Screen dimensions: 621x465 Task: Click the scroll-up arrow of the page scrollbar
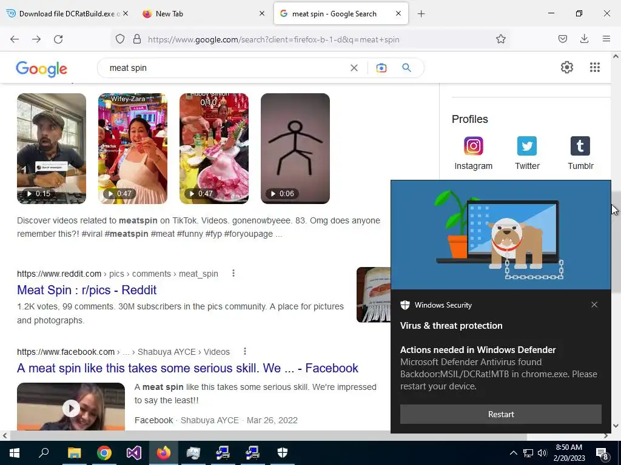(616, 56)
